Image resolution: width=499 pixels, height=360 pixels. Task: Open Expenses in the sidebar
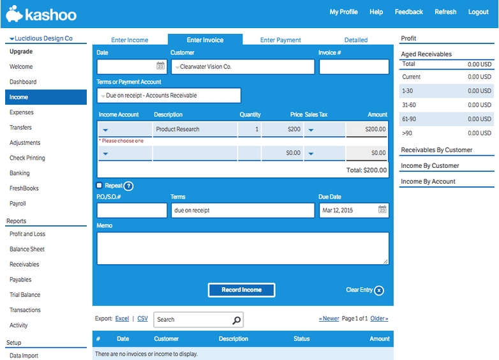pos(21,112)
